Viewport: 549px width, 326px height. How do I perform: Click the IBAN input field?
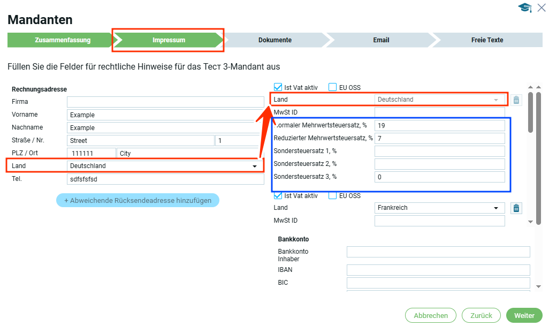pyautogui.click(x=438, y=270)
